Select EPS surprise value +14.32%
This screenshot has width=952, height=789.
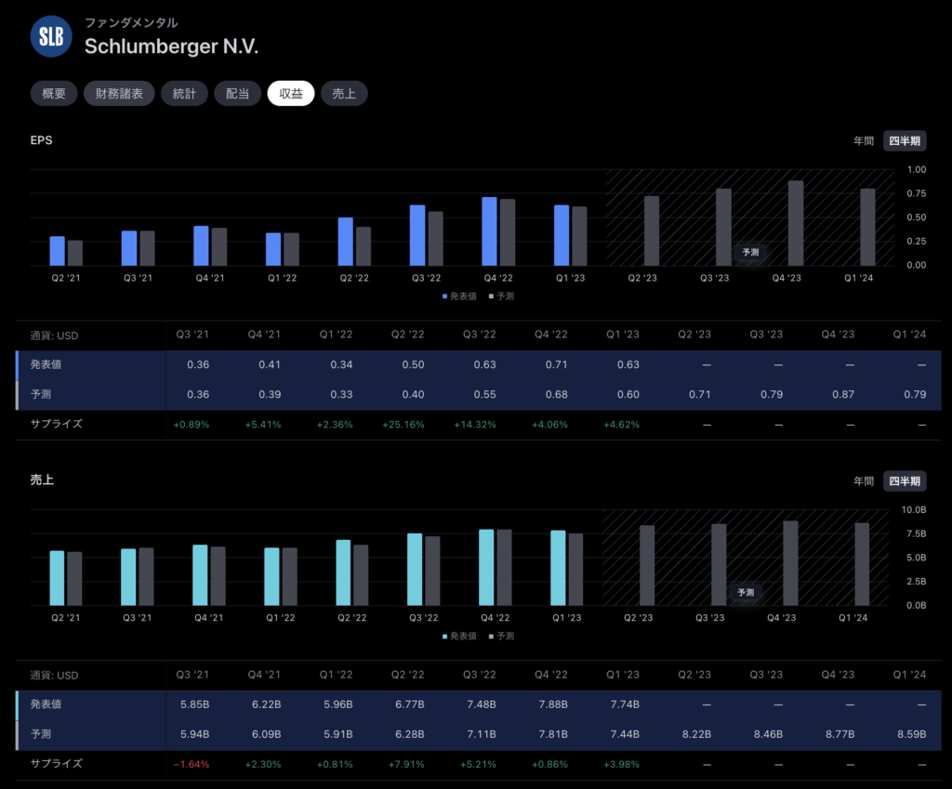pos(475,425)
